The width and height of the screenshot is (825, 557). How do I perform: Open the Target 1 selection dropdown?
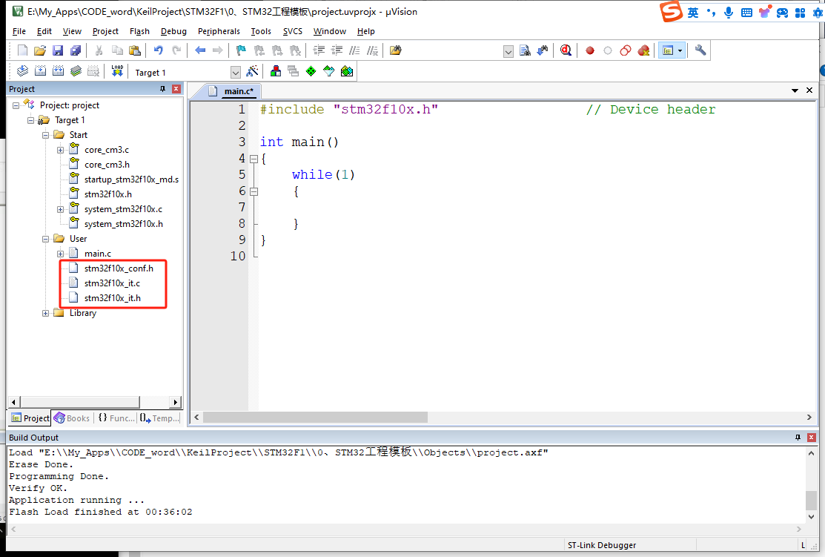(x=236, y=72)
